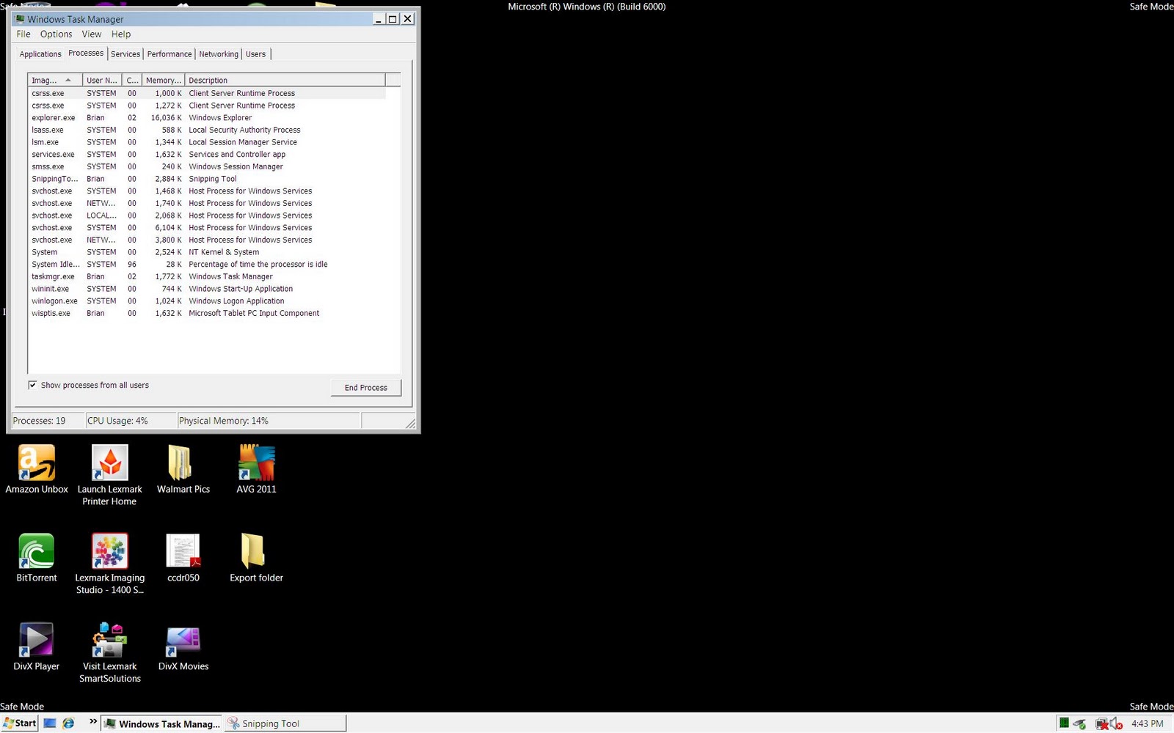Viewport: 1174px width, 733px height.
Task: Click the Start button
Action: tap(19, 723)
